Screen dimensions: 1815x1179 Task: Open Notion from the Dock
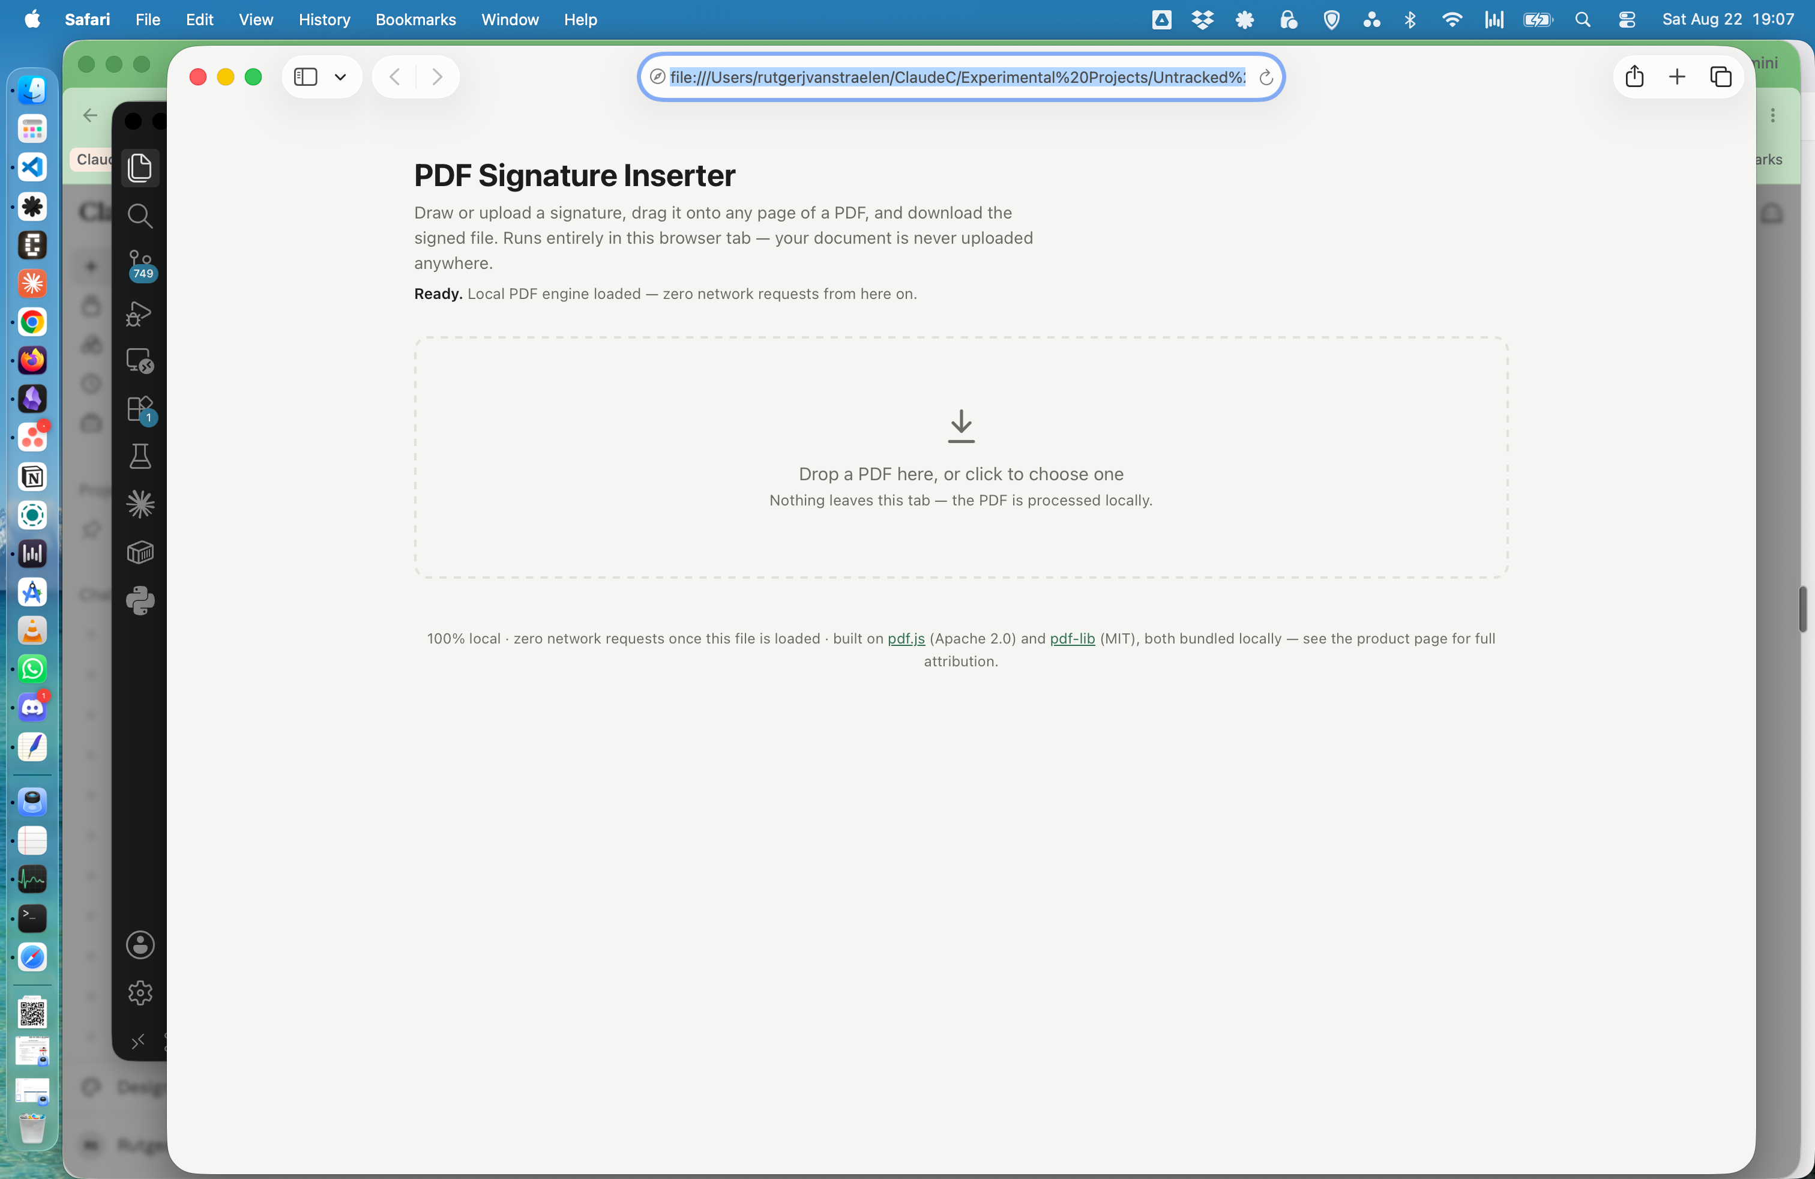click(x=32, y=477)
